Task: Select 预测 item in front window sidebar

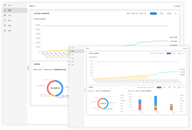Action: point(76,51)
